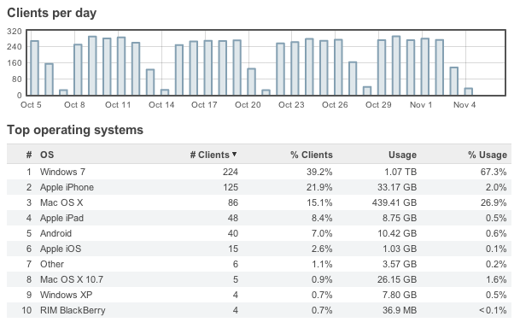Click the 15.1% clients value
This screenshot has height=328, width=520.
point(319,202)
